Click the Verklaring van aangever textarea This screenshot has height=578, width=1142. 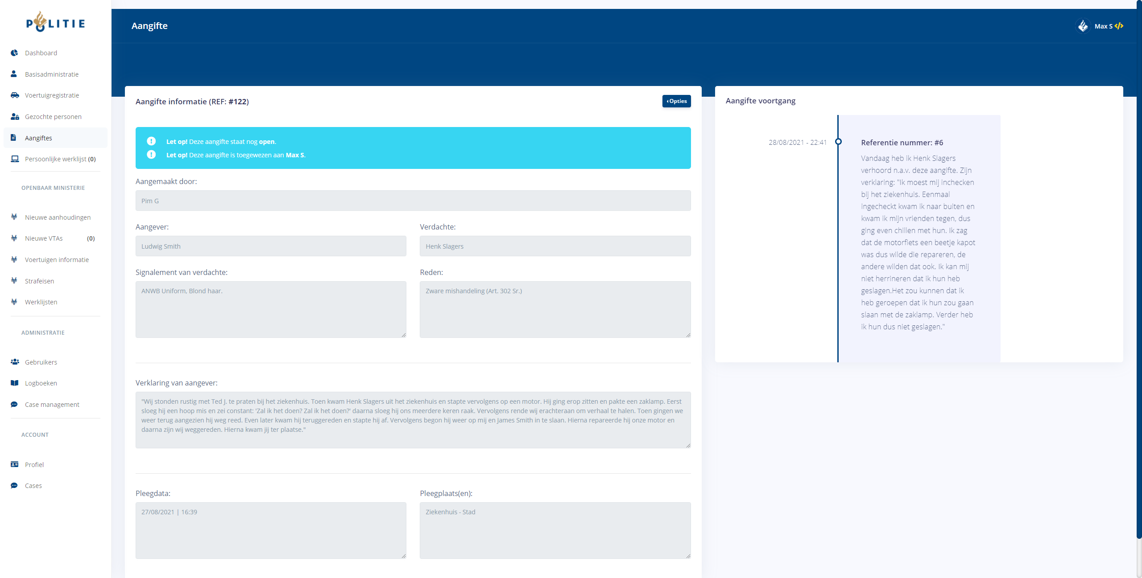pos(413,420)
